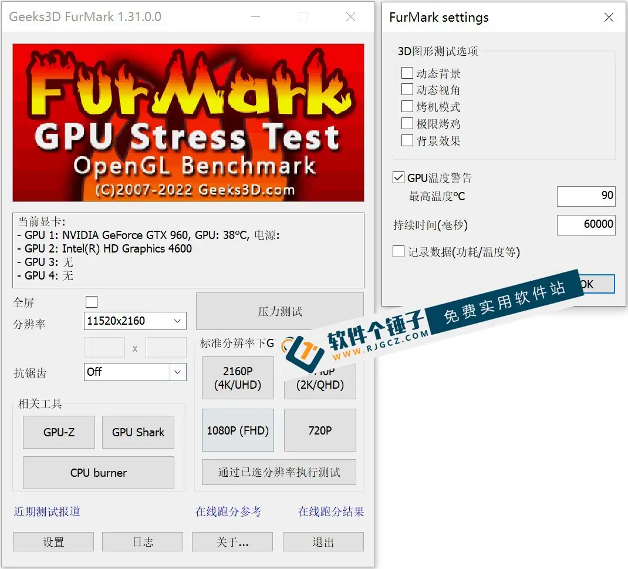Click the 退出 exit button
Screen dimensions: 628x569
pyautogui.click(x=323, y=542)
